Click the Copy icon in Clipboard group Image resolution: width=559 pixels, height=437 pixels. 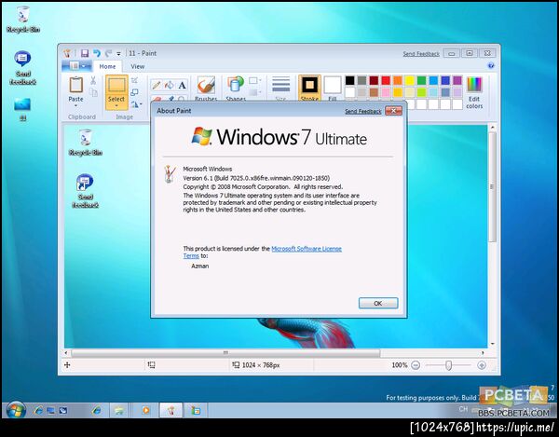[x=93, y=92]
